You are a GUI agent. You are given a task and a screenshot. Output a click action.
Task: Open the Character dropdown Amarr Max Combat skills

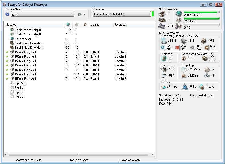click(122, 14)
